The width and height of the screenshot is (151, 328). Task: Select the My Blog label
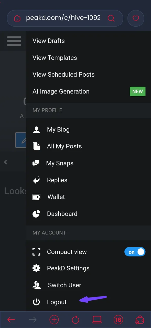[58, 130]
